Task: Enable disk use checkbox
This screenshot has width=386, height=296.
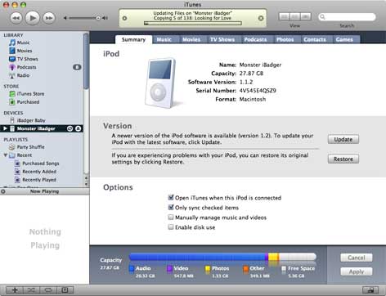Action: pos(171,227)
